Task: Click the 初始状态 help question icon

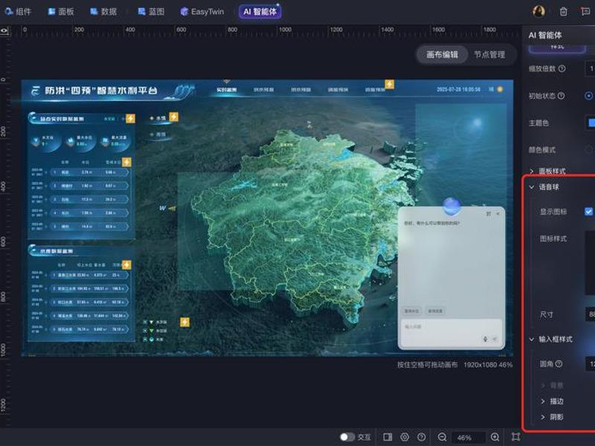Action: tap(561, 96)
